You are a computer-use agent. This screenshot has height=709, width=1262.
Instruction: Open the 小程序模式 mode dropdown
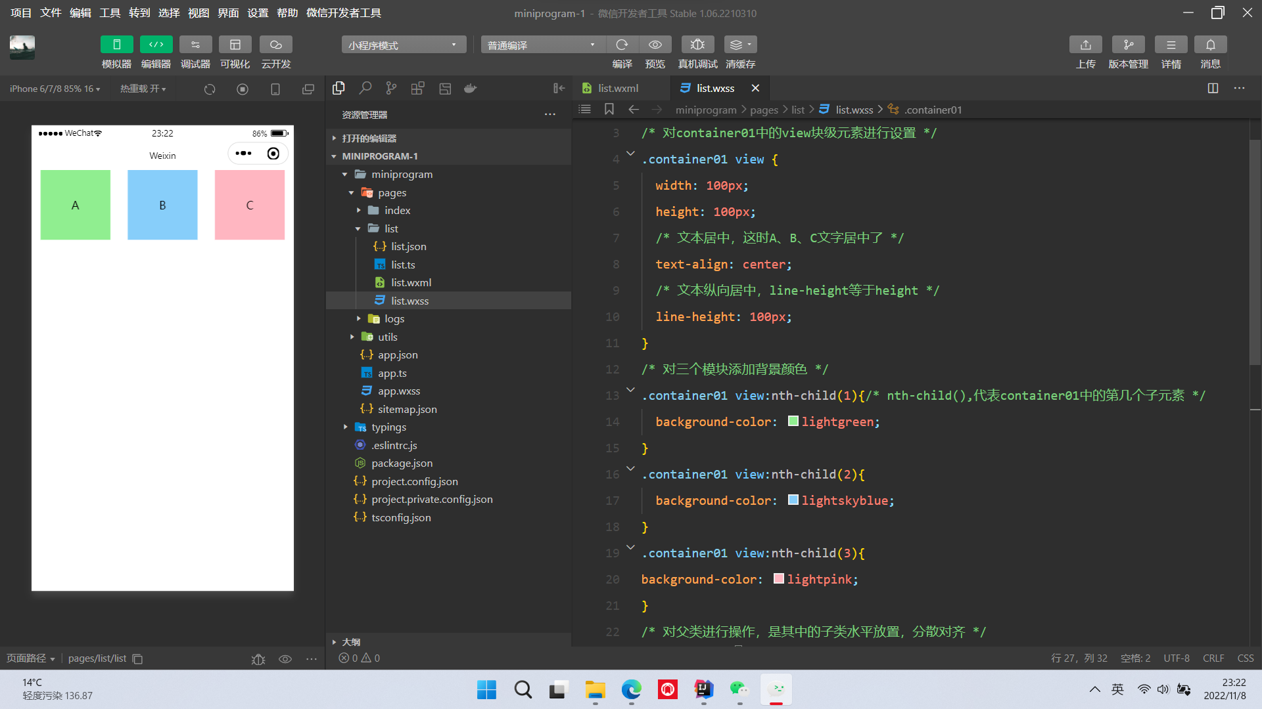(x=403, y=45)
